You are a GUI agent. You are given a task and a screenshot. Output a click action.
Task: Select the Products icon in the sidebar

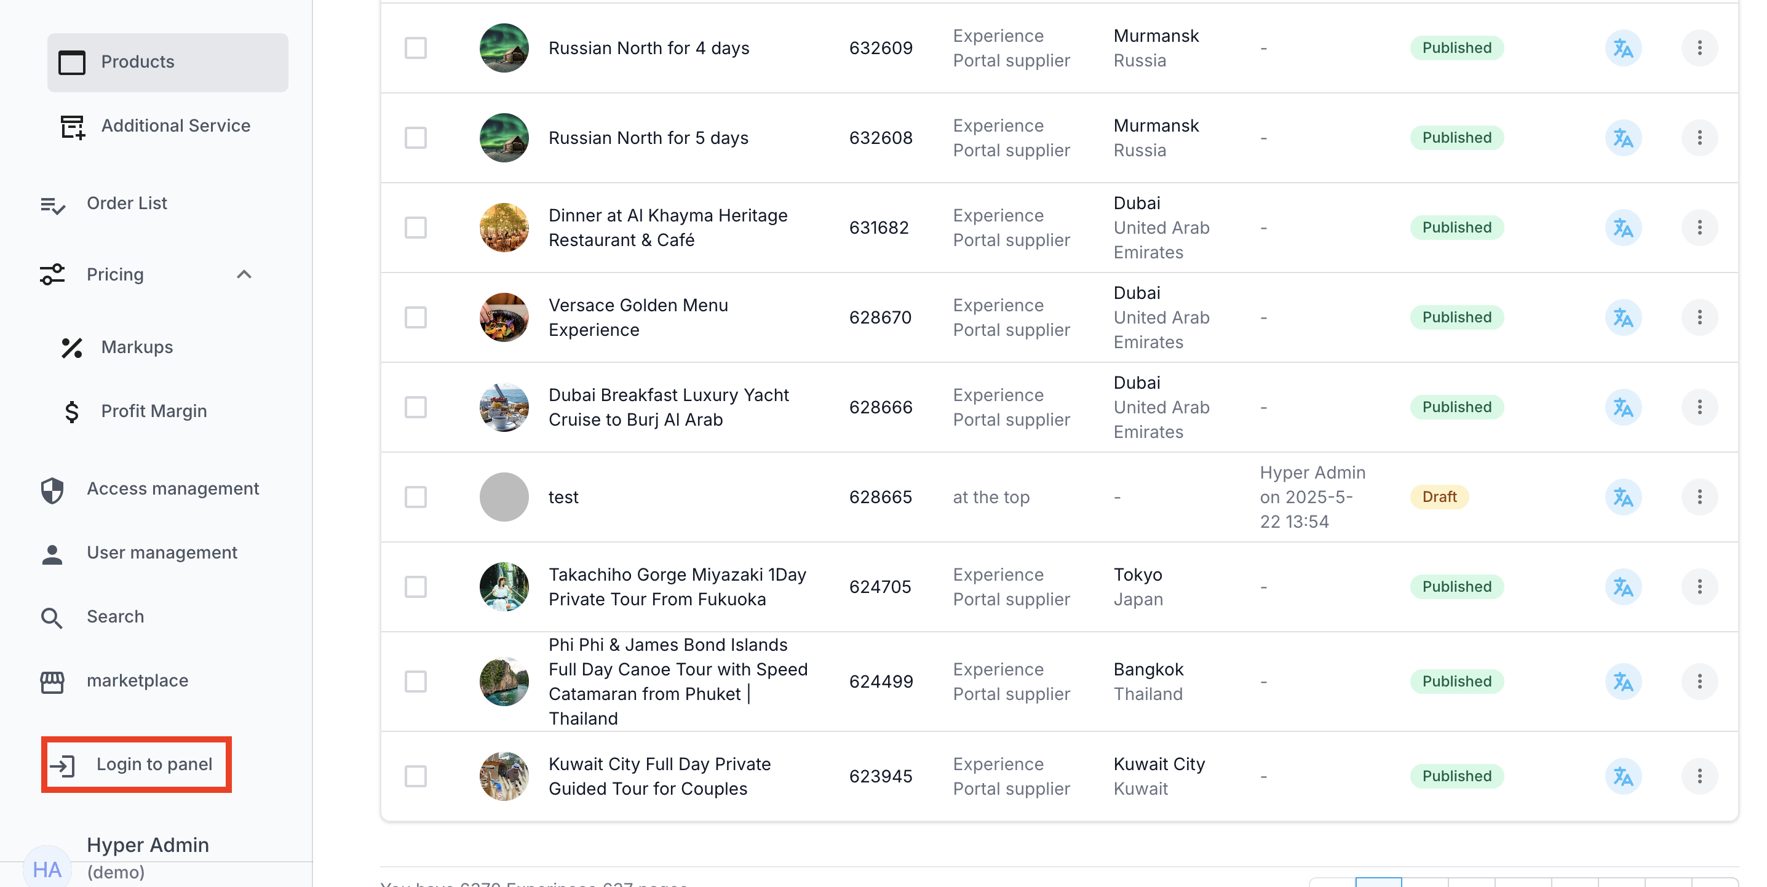[73, 62]
